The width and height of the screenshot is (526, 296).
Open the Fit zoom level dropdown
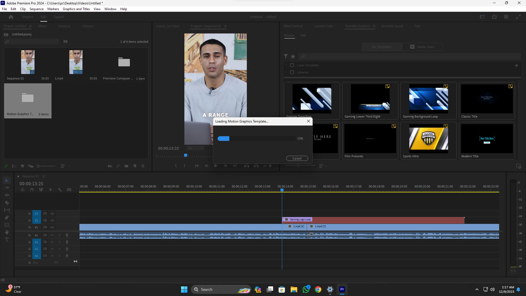pyautogui.click(x=195, y=148)
